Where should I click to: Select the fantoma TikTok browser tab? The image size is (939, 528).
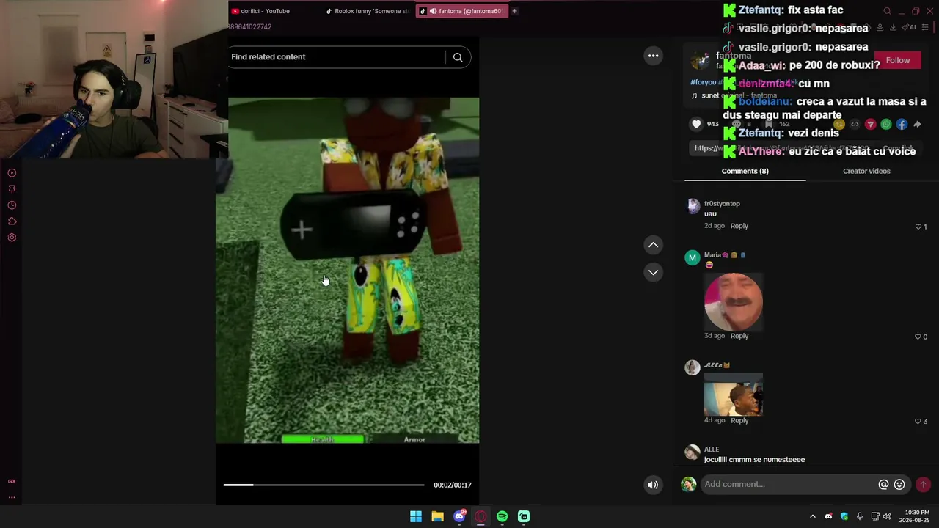tap(462, 11)
